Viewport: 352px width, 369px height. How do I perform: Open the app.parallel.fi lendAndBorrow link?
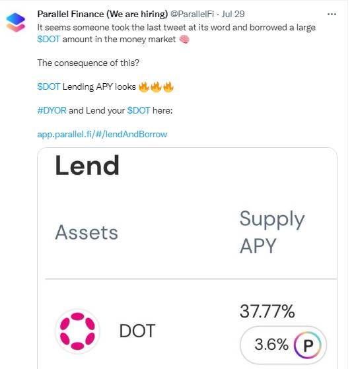point(102,135)
